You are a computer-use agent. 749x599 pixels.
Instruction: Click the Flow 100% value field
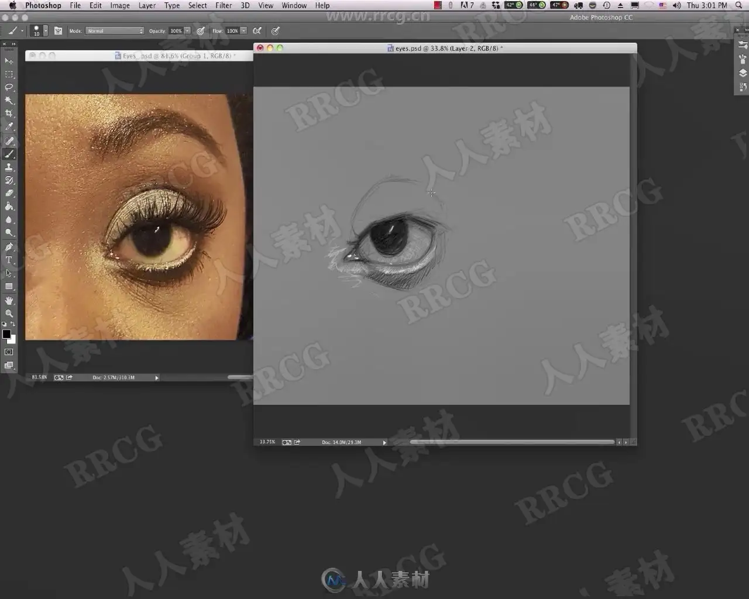click(232, 30)
